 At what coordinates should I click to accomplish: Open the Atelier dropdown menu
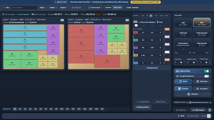click(x=53, y=8)
